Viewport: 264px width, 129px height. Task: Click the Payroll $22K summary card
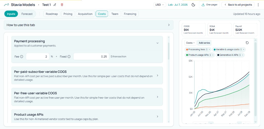tap(245, 30)
